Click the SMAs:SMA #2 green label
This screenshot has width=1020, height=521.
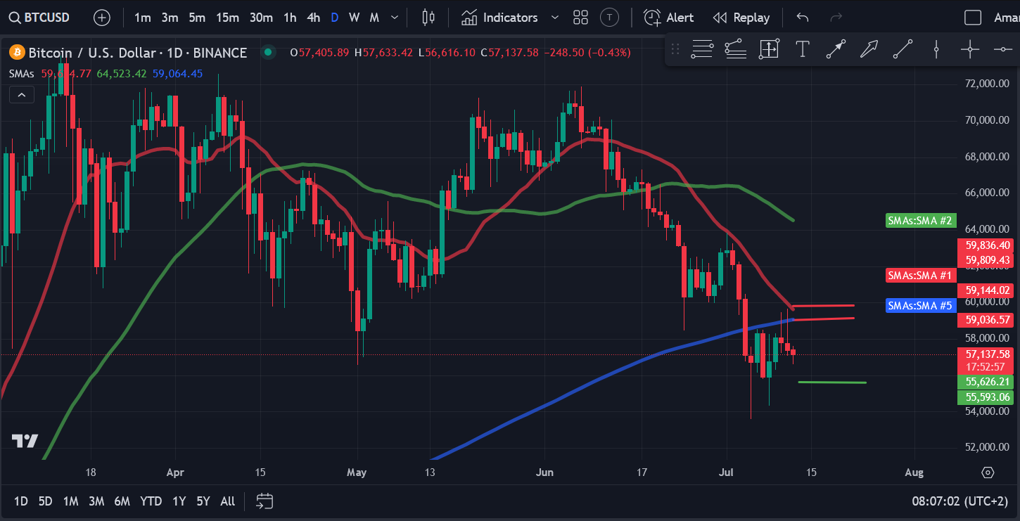click(x=920, y=221)
